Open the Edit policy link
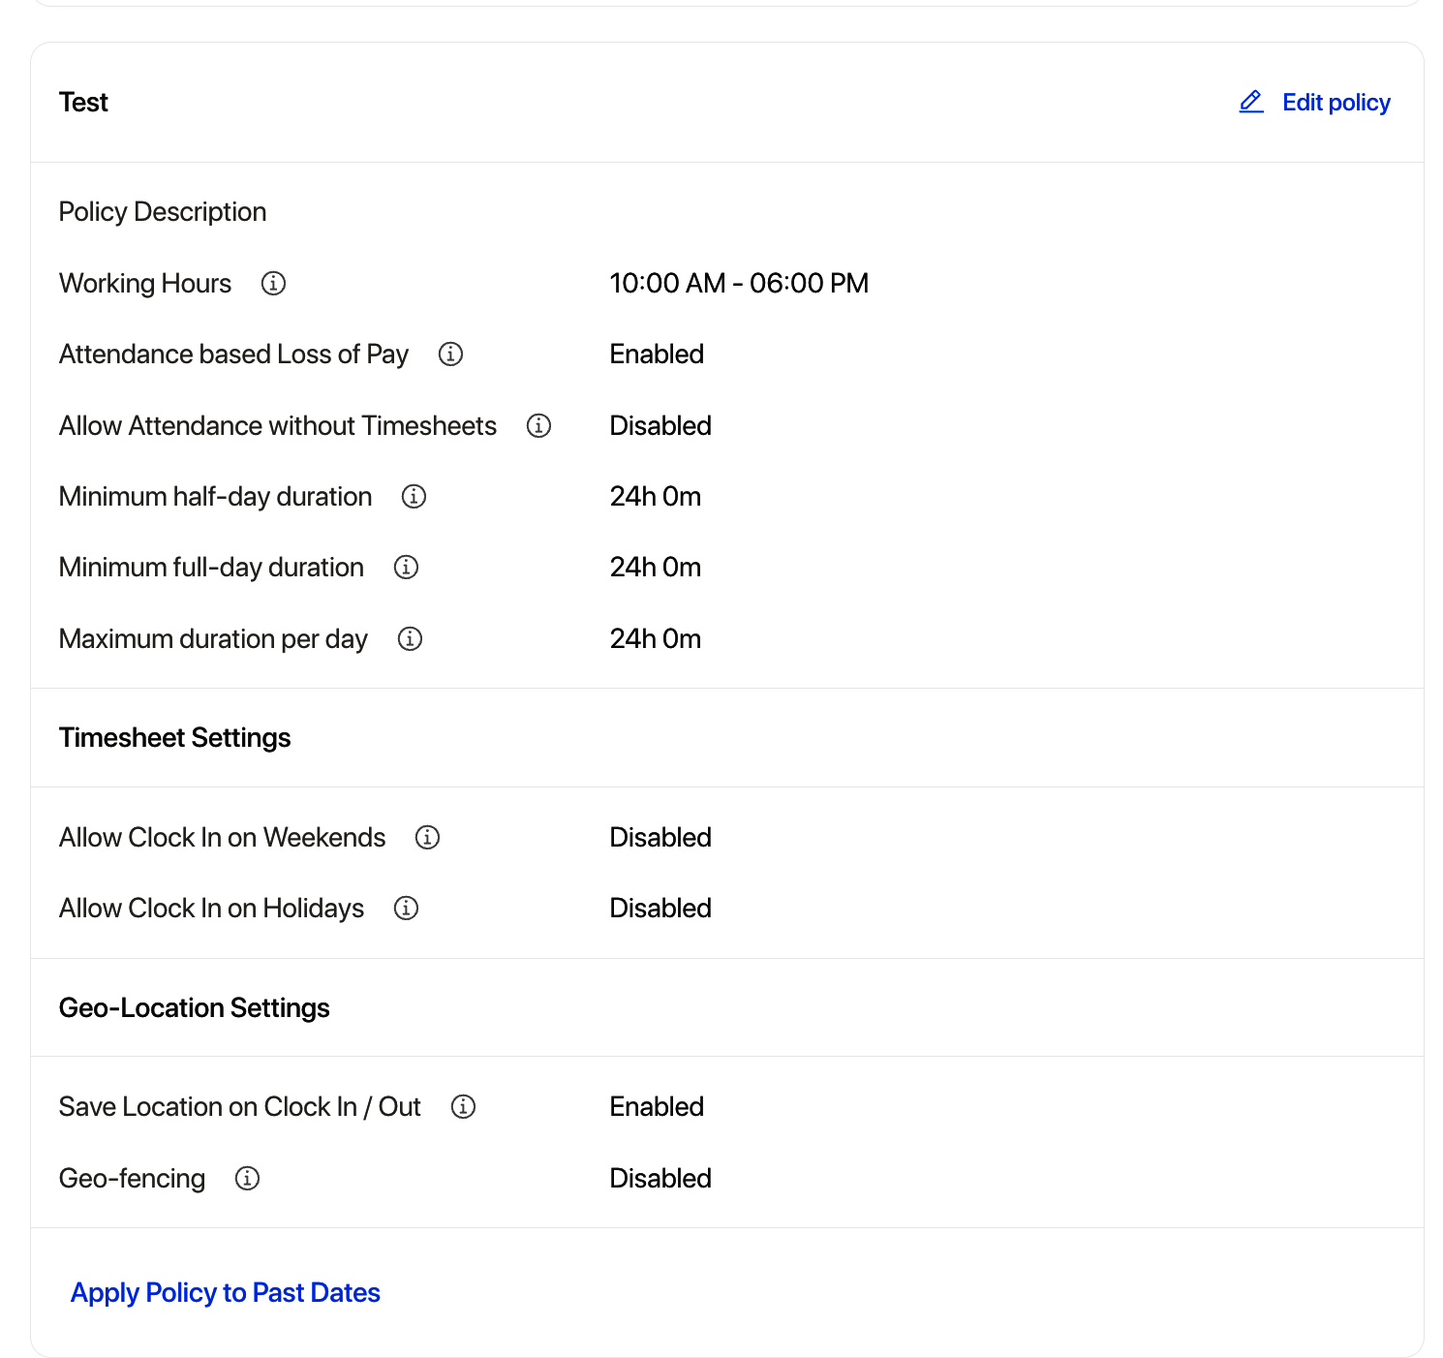The height and width of the screenshot is (1358, 1443). pyautogui.click(x=1336, y=102)
